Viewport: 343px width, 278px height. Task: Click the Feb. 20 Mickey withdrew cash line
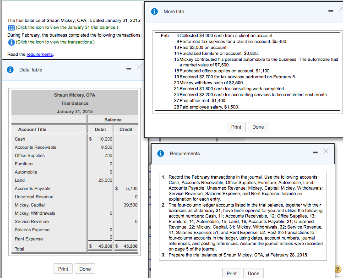[x=209, y=83]
